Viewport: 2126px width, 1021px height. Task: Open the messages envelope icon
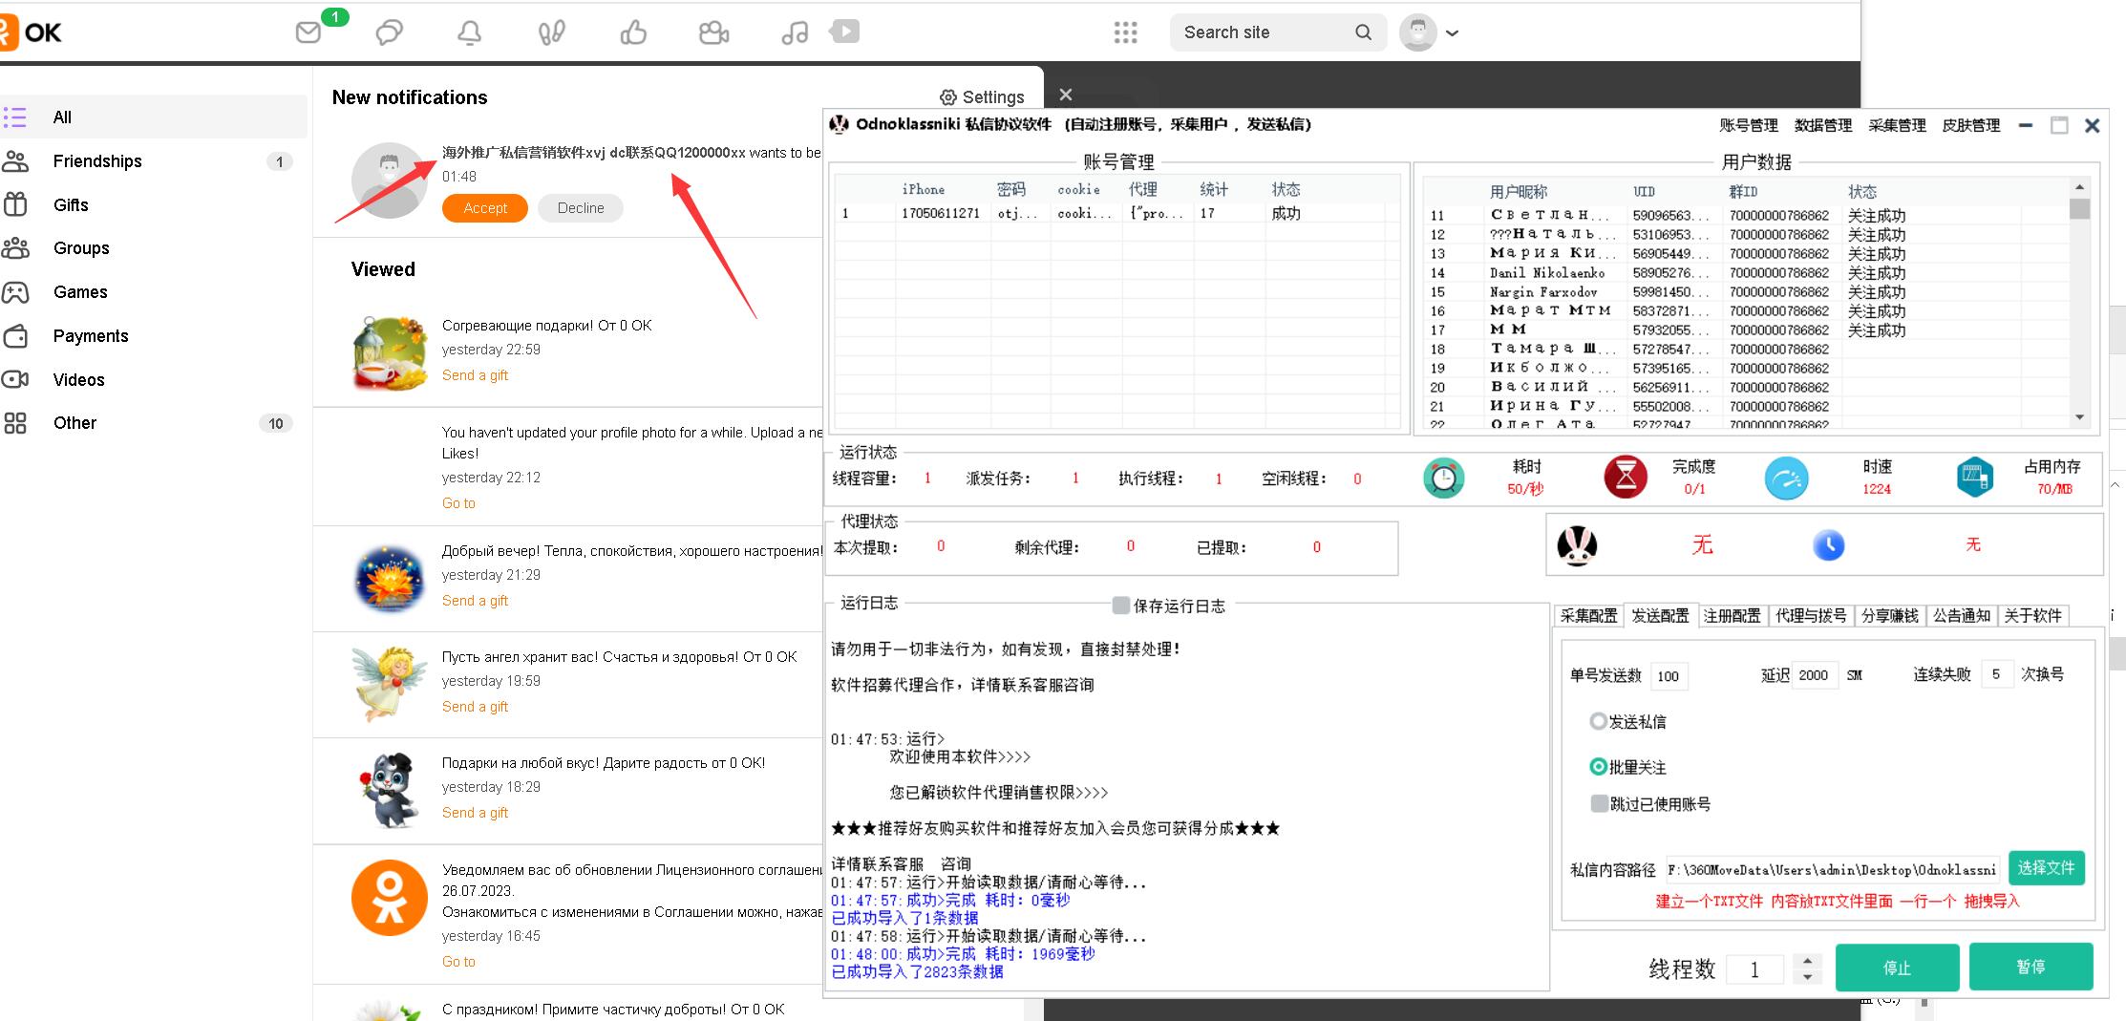click(308, 32)
